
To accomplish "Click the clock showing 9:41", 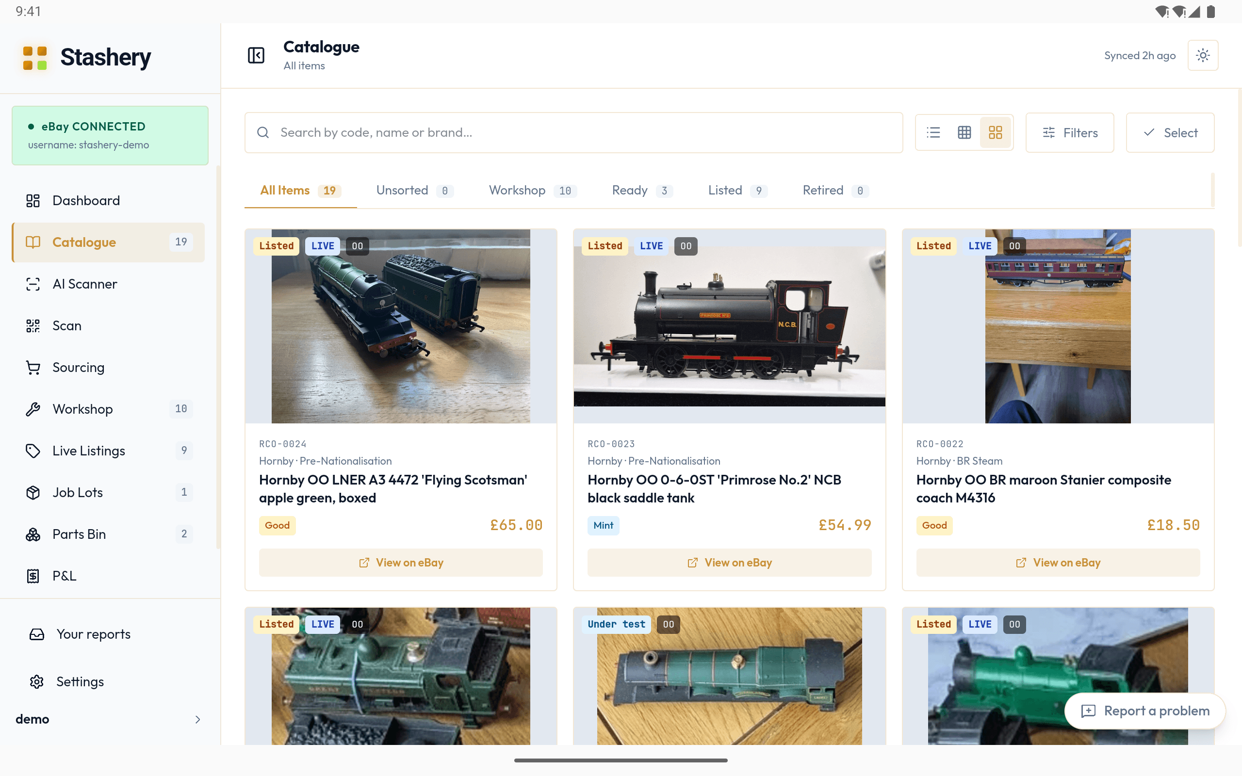I will (28, 11).
